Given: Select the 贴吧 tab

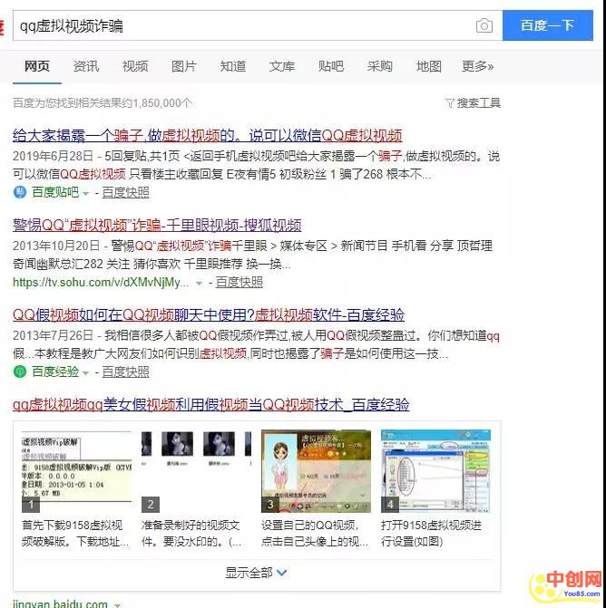Looking at the screenshot, I should click(x=331, y=66).
